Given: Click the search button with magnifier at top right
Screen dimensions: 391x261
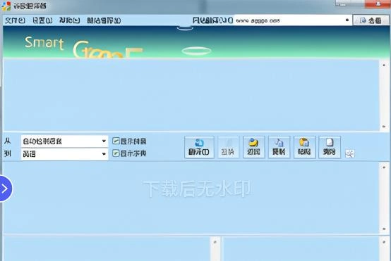Looking at the screenshot, I should [x=371, y=20].
